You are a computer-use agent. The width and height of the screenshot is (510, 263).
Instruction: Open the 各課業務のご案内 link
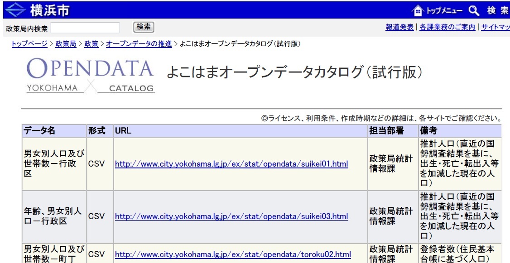(x=447, y=27)
